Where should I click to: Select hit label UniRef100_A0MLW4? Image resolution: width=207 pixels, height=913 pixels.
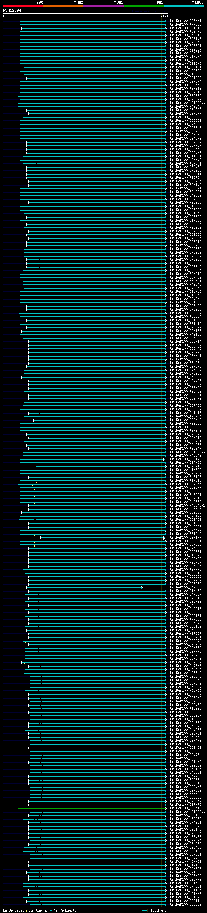point(186,135)
